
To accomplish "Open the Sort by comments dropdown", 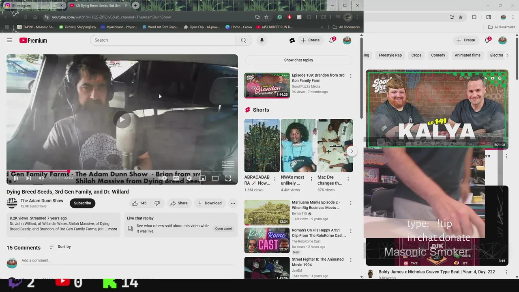I will point(60,247).
